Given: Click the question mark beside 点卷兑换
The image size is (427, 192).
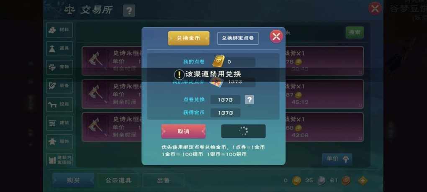Looking at the screenshot, I should click(x=249, y=100).
